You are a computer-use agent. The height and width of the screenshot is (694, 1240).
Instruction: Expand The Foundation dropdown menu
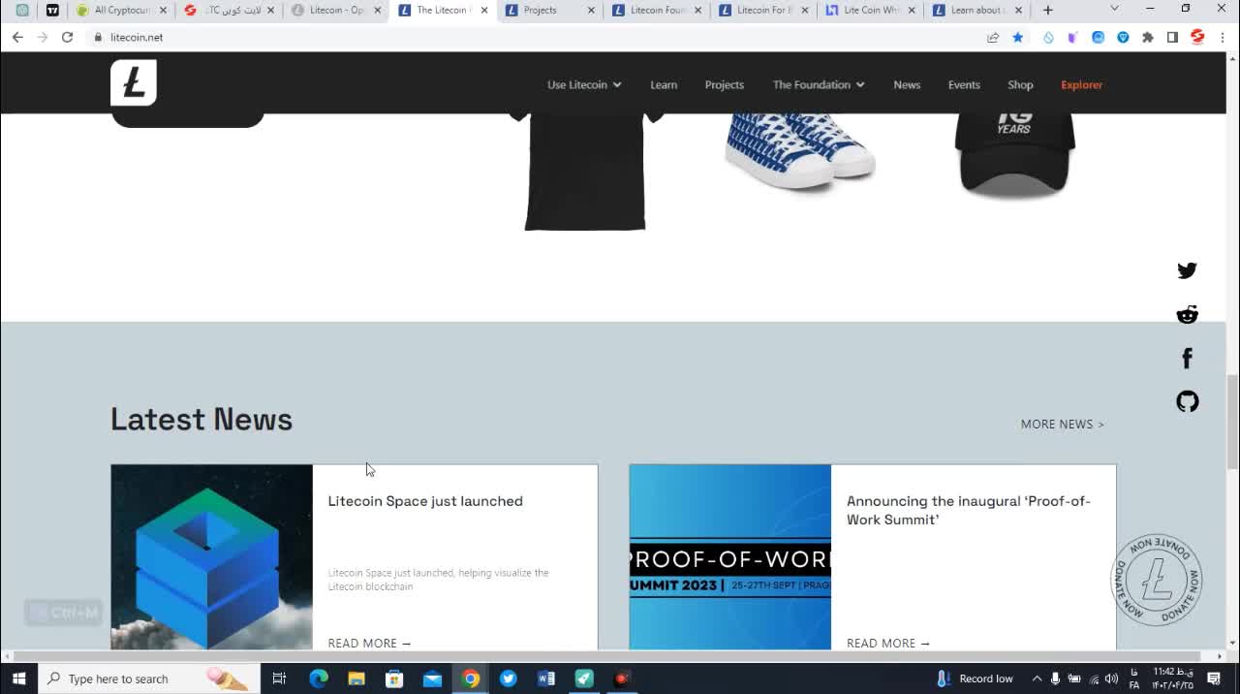819,84
